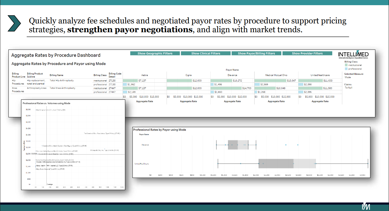The image size is (389, 211).
Task: Show the Provider Filters
Action: point(307,53)
